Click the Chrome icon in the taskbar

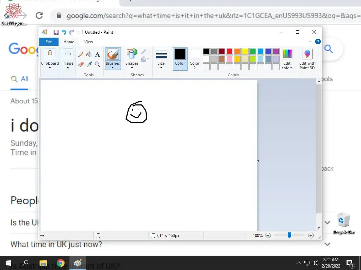point(61,263)
